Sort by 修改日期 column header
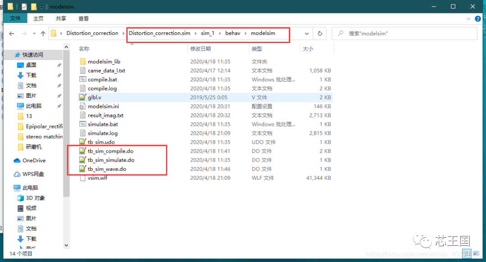This screenshot has width=486, height=262. tap(201, 49)
